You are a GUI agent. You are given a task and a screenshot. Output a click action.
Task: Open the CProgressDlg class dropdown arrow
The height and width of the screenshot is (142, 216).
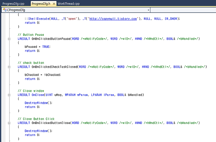pos(148,10)
